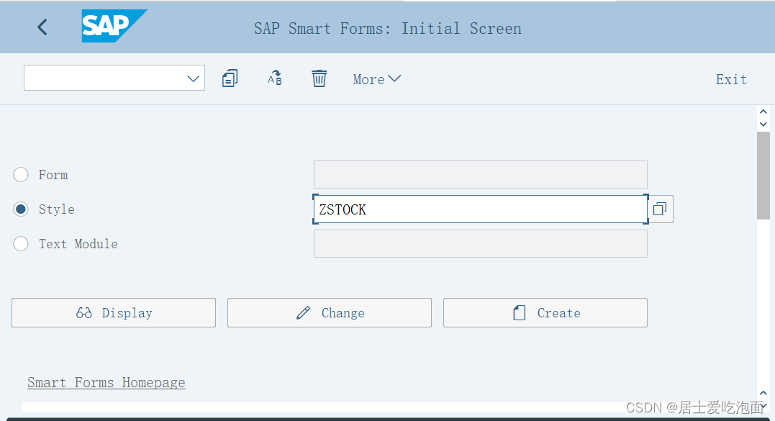The image size is (775, 421).
Task: Select the Text Module radio button
Action: coord(21,244)
